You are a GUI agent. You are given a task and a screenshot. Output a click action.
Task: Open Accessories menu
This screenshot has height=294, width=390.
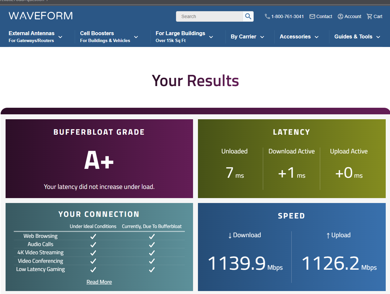coord(295,37)
